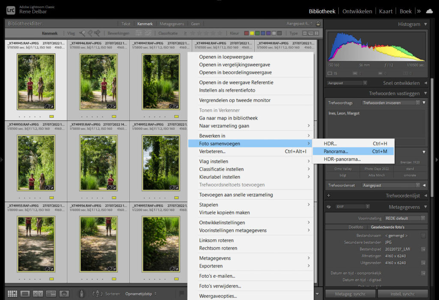439x300 pixels.
Task: Expand the Snel ontwikkelen panel
Action: point(426,83)
